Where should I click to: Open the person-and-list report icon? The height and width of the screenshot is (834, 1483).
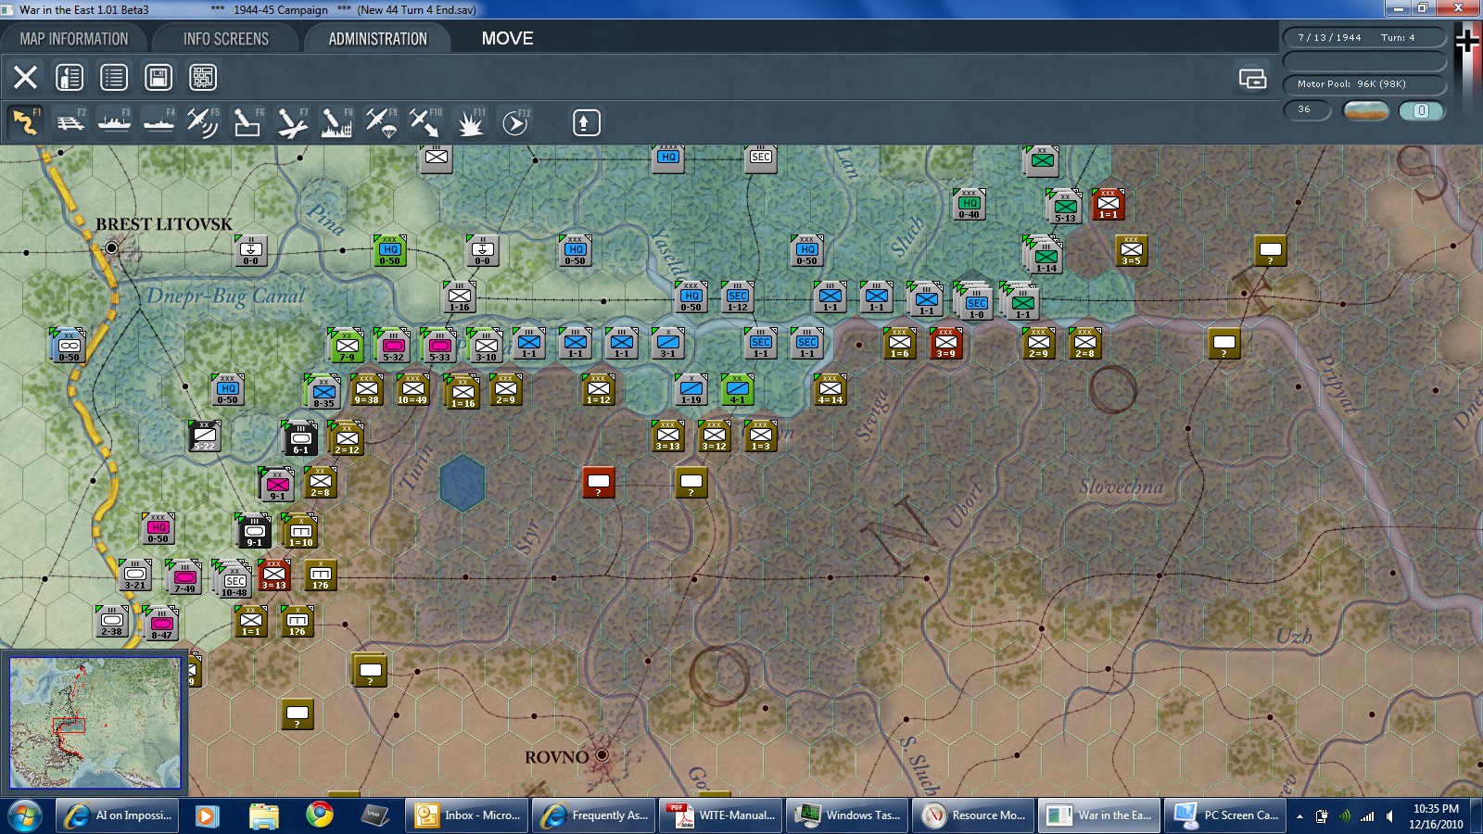tap(70, 77)
